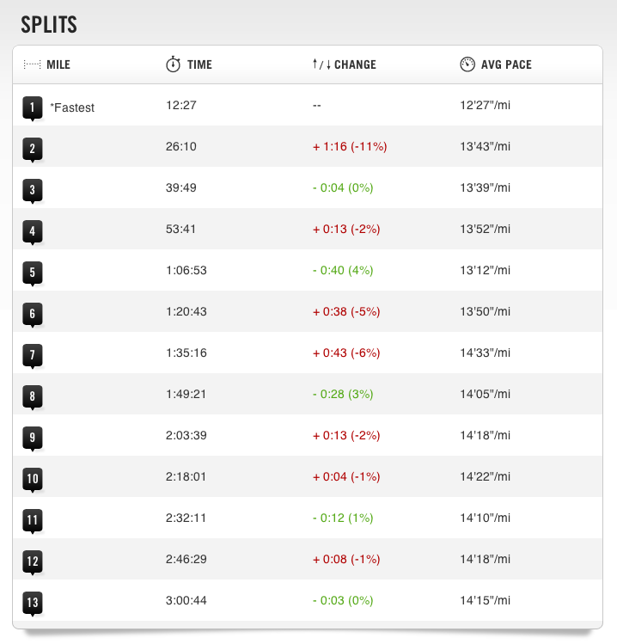Click the SPLITS section heading
This screenshot has height=644, width=617.
49,25
